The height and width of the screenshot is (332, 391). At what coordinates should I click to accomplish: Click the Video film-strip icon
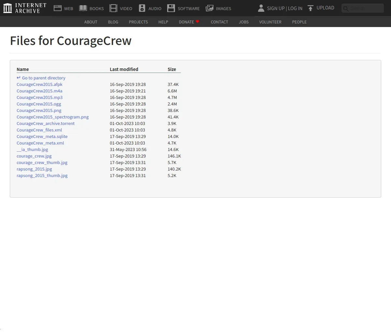coord(113,8)
